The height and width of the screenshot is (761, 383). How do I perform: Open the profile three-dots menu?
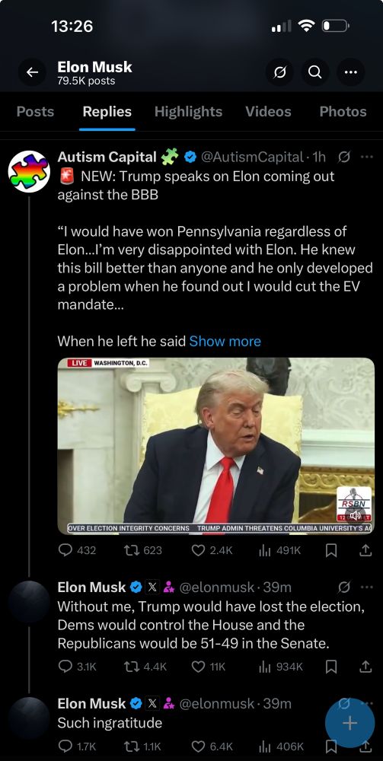tap(350, 72)
